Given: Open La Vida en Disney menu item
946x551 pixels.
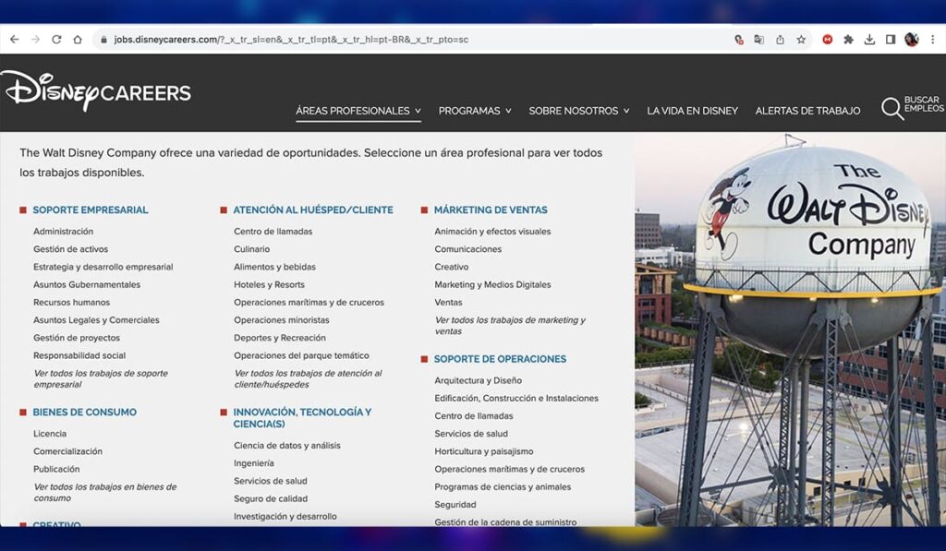Looking at the screenshot, I should pyautogui.click(x=692, y=111).
